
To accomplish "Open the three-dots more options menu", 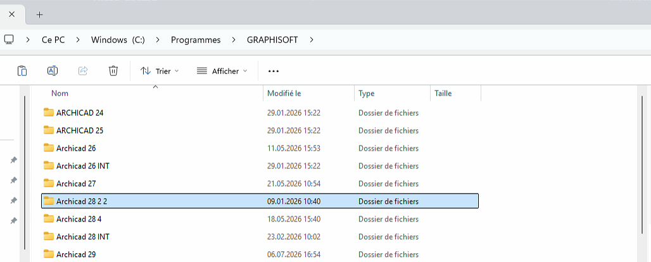I will click(x=273, y=71).
